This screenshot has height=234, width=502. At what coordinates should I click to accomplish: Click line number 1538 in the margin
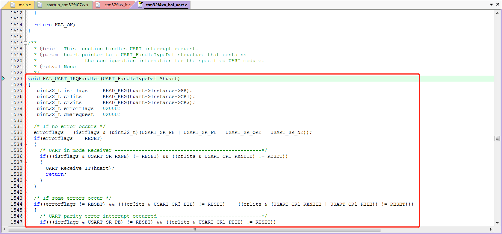[16, 168]
